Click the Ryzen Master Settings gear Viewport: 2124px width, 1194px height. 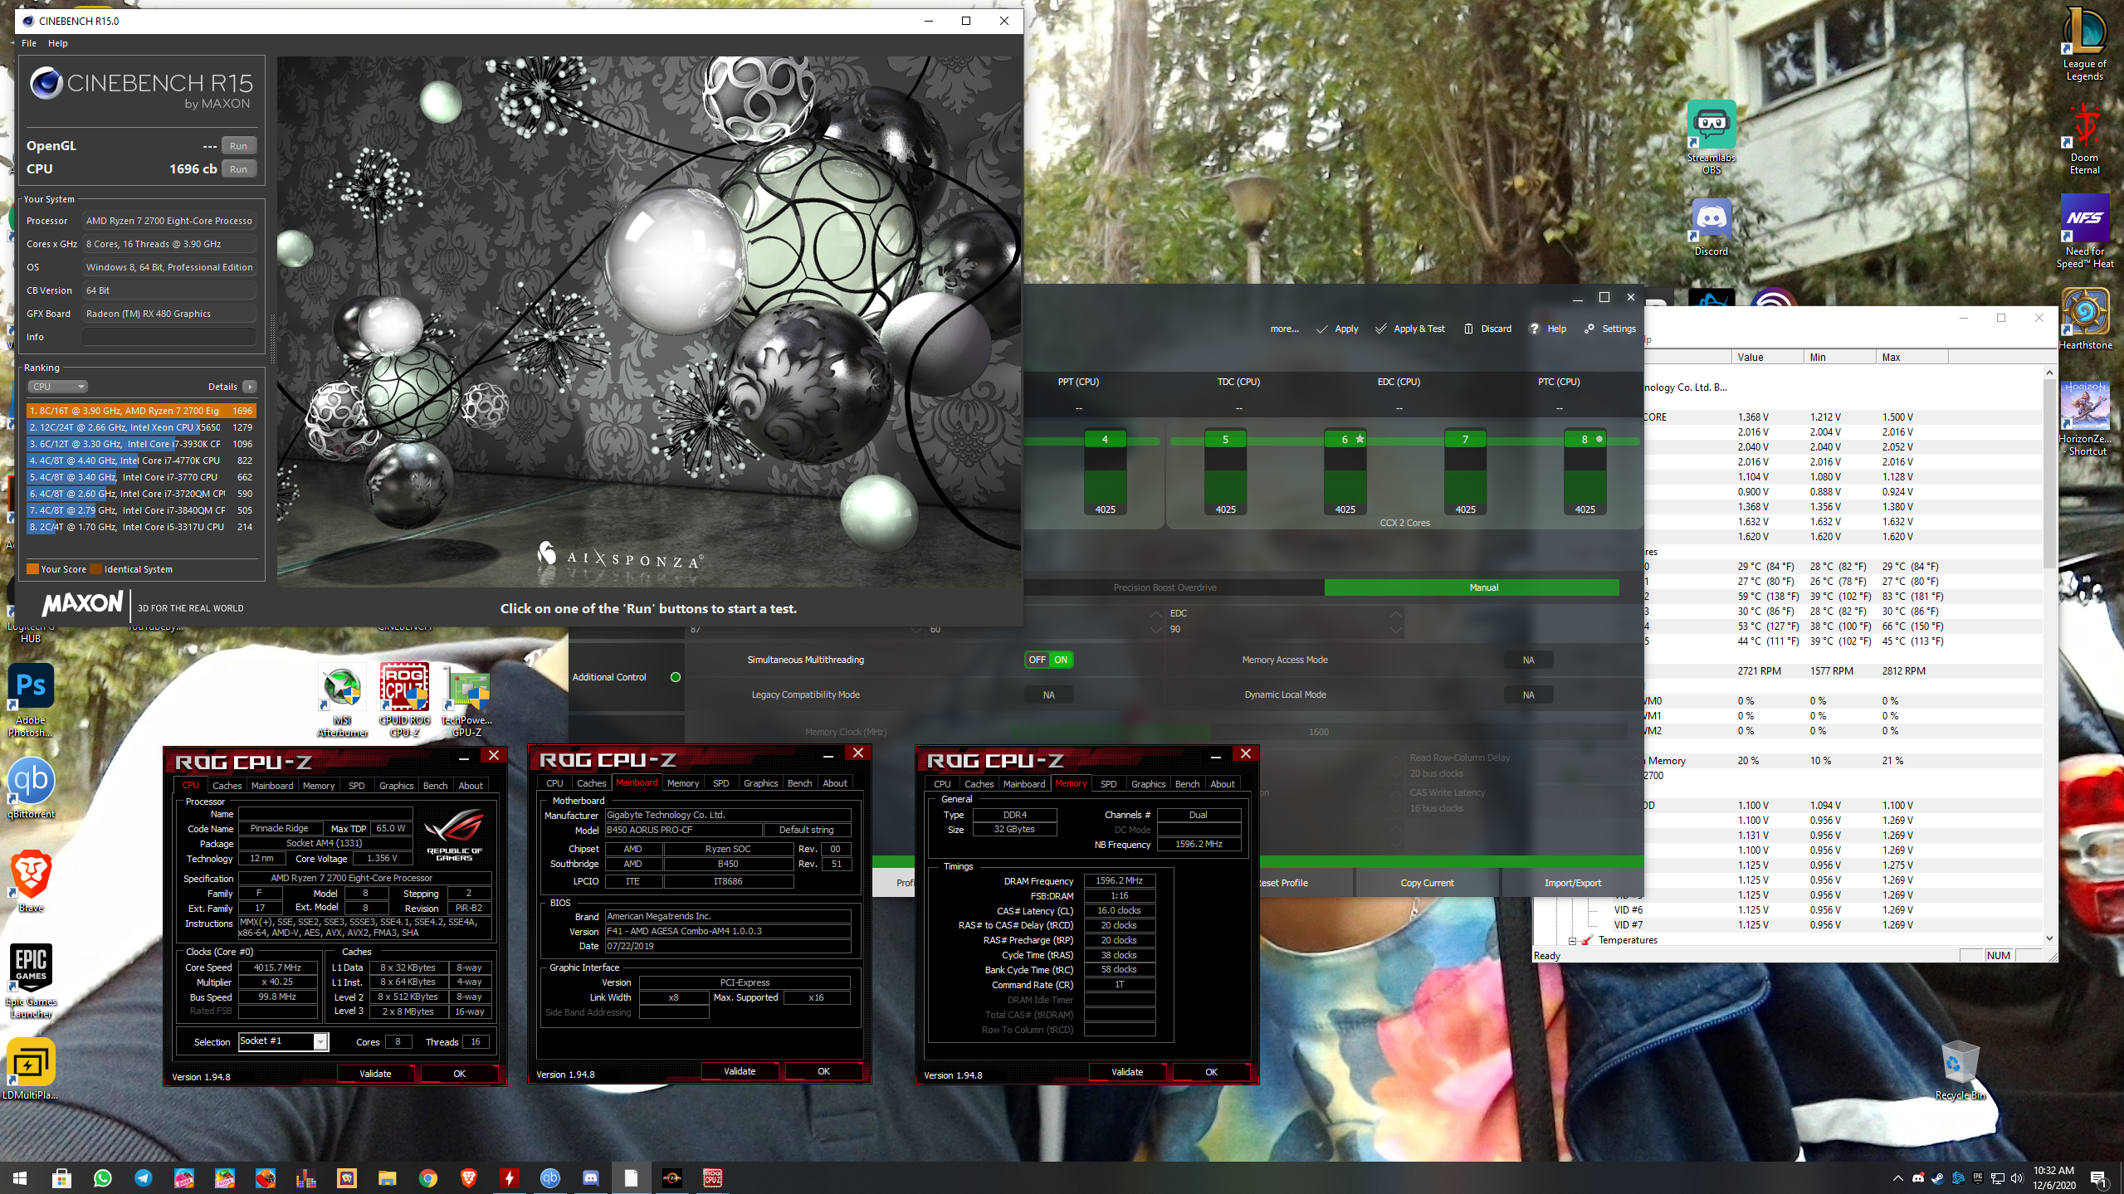point(1610,329)
